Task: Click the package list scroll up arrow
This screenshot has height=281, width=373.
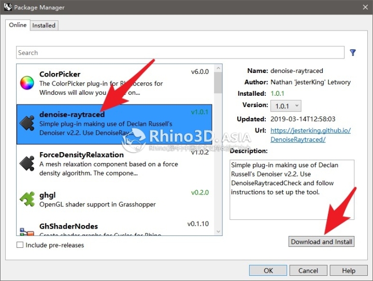Action: (x=218, y=68)
